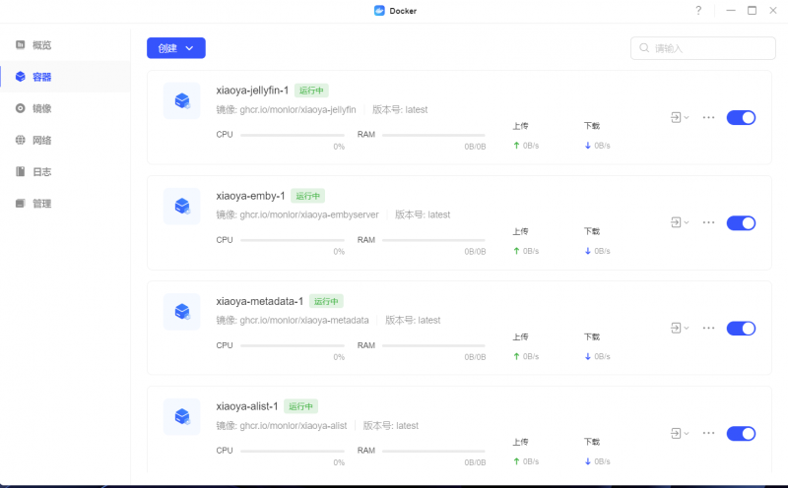Turn off the xiaoya-alist-1 container switch

pyautogui.click(x=741, y=433)
